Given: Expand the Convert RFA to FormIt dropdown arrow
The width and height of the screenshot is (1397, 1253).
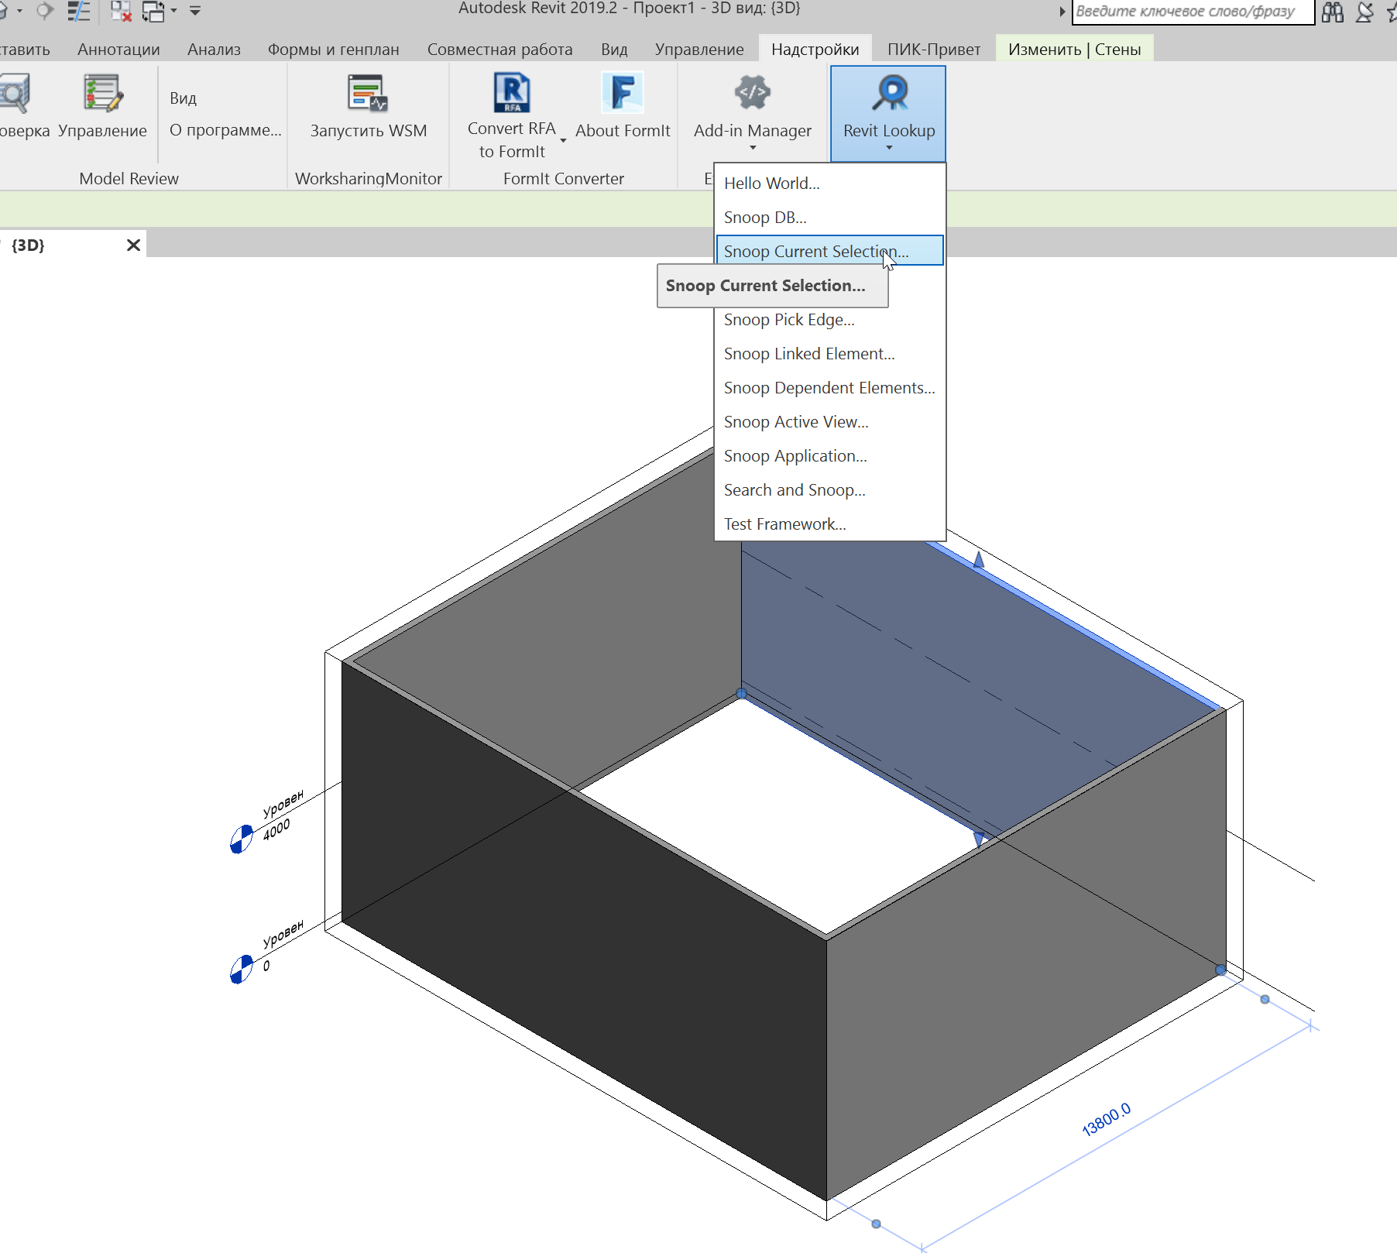Looking at the screenshot, I should (x=563, y=140).
